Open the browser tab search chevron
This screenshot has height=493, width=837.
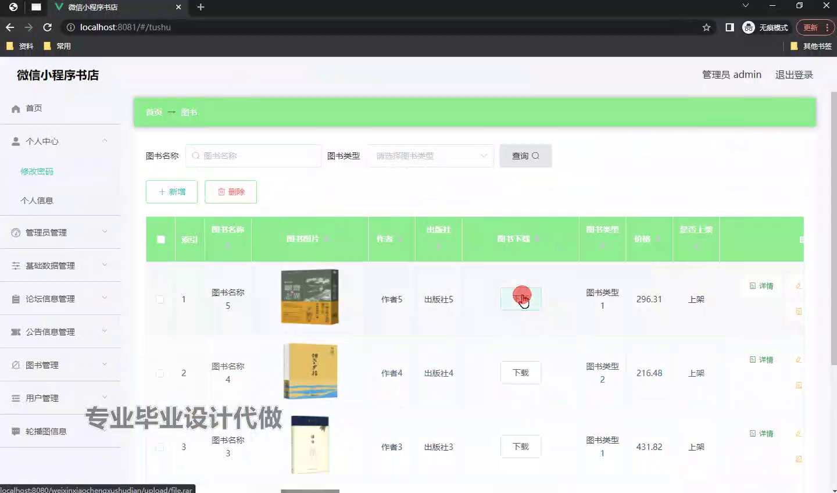745,6
